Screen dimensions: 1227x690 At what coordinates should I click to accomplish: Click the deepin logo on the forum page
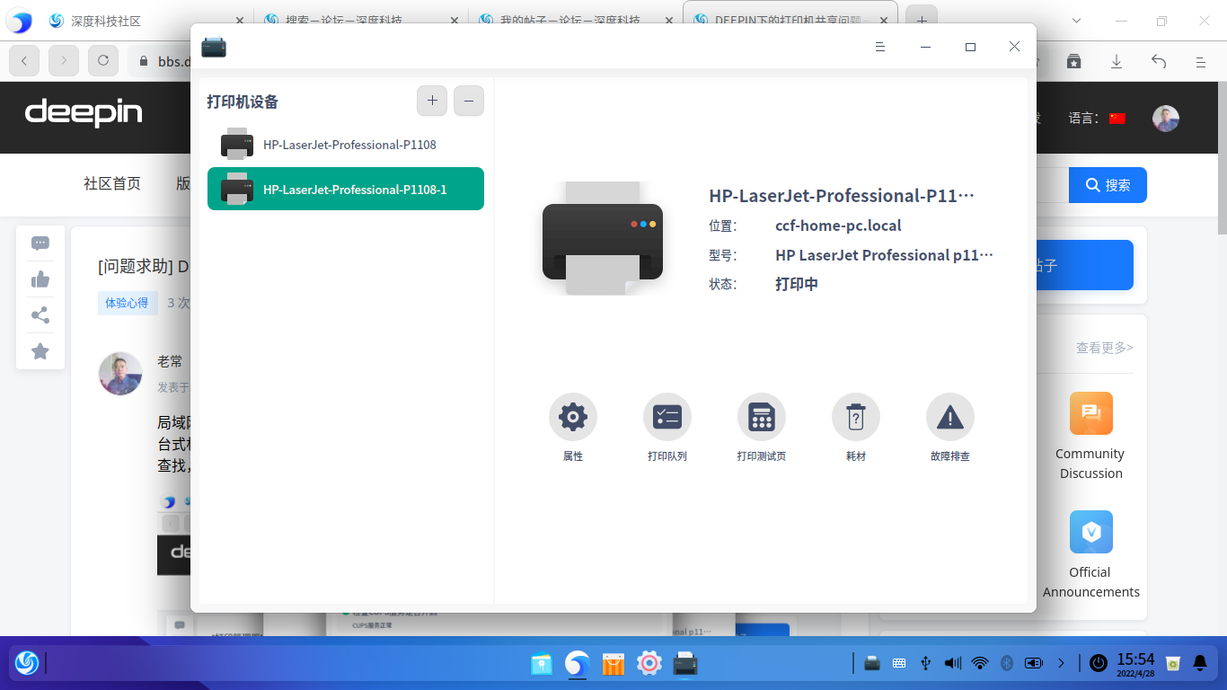point(84,113)
